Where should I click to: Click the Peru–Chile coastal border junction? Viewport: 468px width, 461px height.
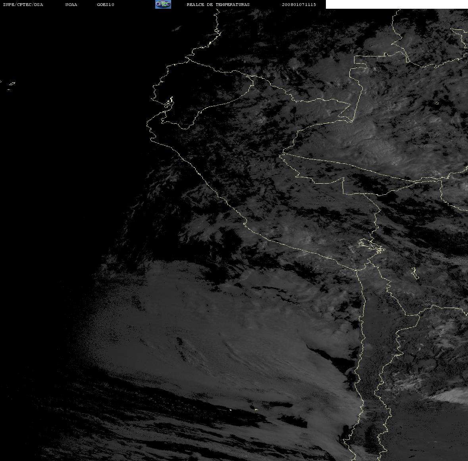point(357,270)
